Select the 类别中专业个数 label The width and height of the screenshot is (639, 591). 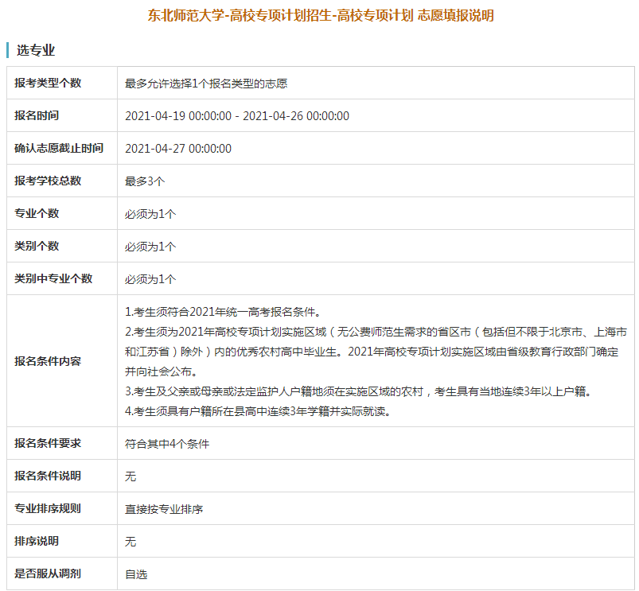(53, 278)
